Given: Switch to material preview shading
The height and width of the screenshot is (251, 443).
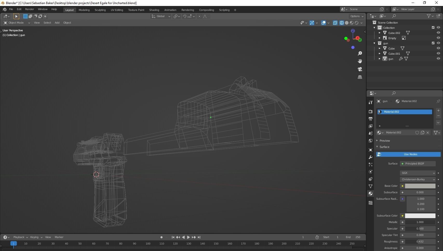Looking at the screenshot, I should pos(352,23).
